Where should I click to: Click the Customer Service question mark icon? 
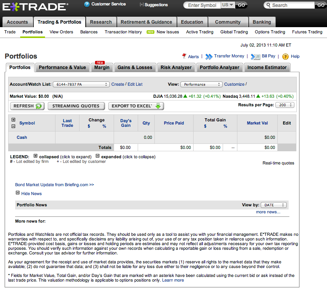click(x=87, y=4)
